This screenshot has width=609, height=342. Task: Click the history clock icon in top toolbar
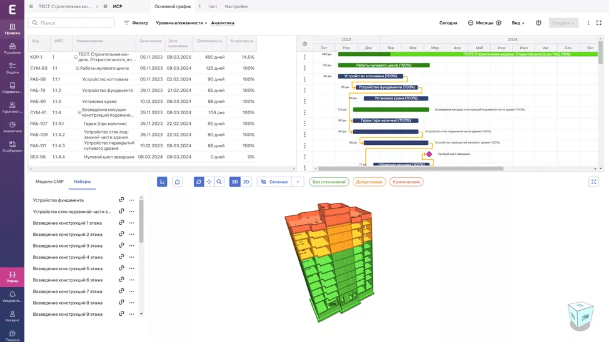coord(538,23)
